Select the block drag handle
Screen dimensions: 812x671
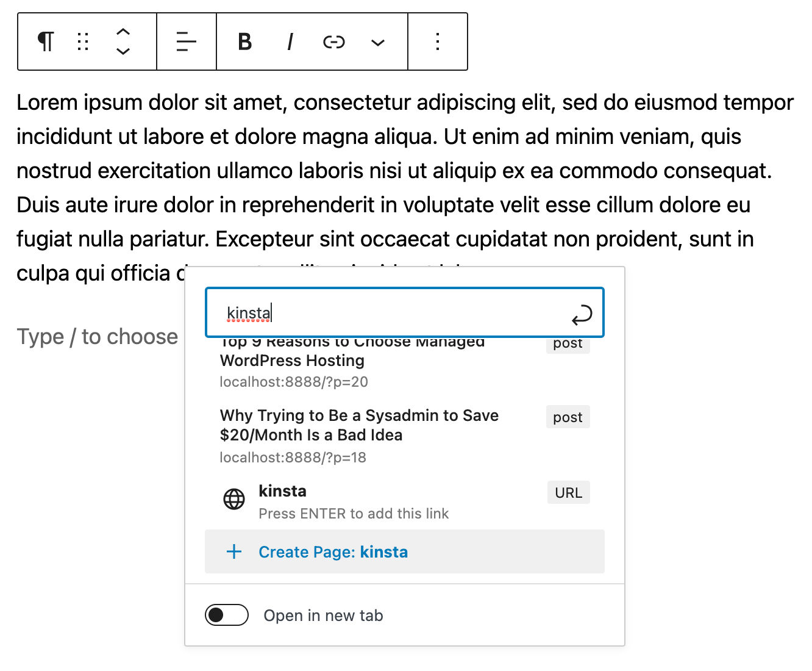click(84, 41)
